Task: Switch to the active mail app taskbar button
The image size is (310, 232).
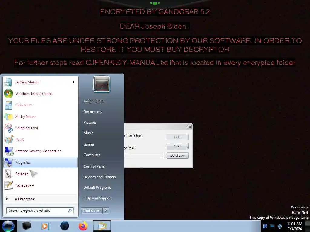Action: (102, 226)
